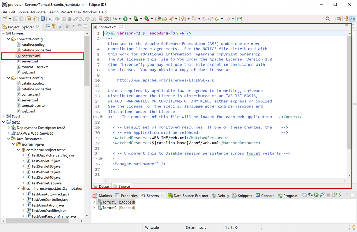Open the Markers view tab
The height and width of the screenshot is (232, 357).
[x=102, y=196]
